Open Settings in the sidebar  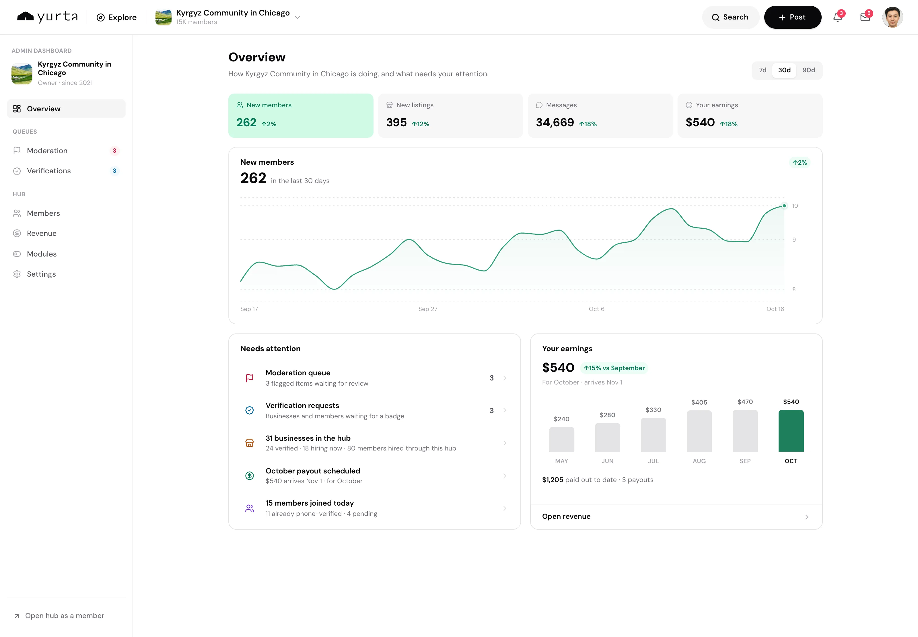click(66, 274)
